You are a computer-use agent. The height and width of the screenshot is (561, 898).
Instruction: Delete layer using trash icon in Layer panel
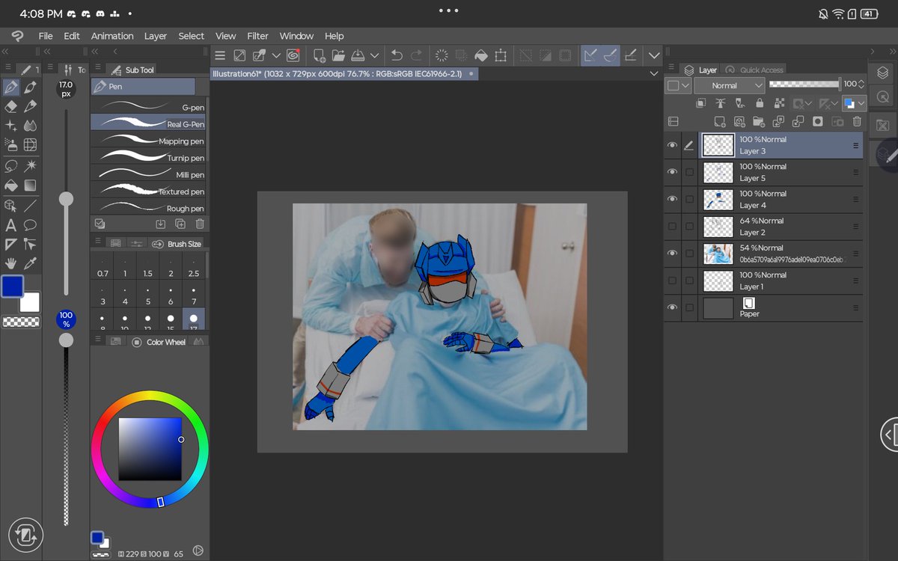pyautogui.click(x=857, y=121)
